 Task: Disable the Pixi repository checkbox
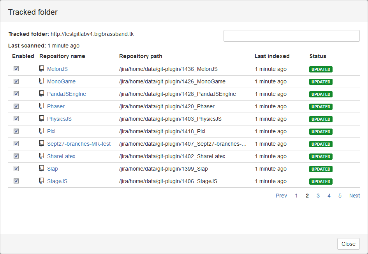pos(16,131)
